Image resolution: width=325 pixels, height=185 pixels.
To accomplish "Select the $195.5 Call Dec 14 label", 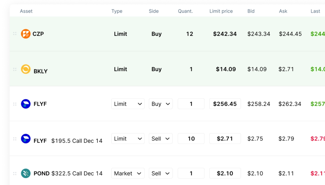I will coord(77,141).
